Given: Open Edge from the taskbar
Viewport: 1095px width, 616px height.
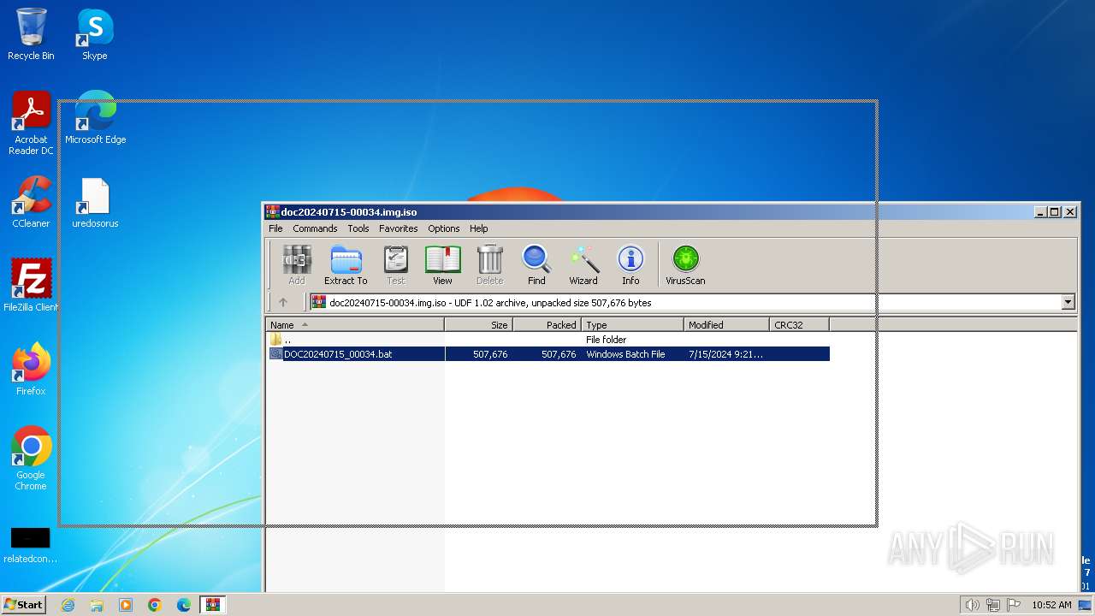Looking at the screenshot, I should pos(184,605).
